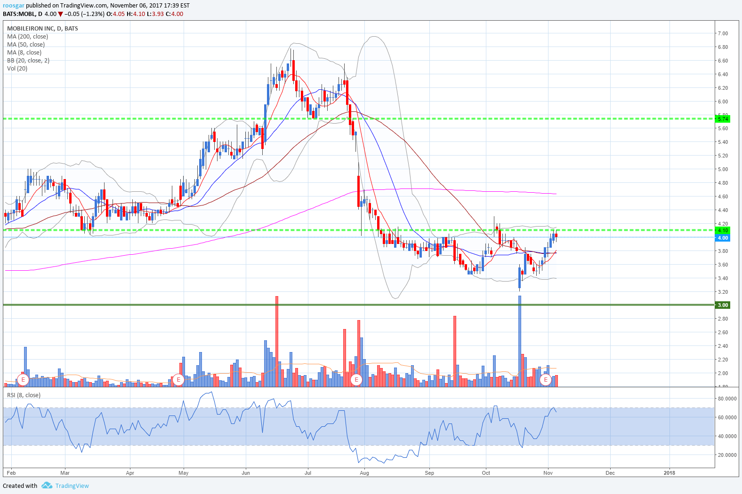
Task: Select the MA (50, close) indicator label
Action: pos(26,45)
